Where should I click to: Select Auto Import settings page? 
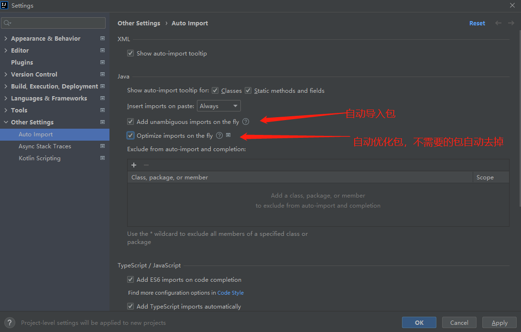tap(54, 134)
